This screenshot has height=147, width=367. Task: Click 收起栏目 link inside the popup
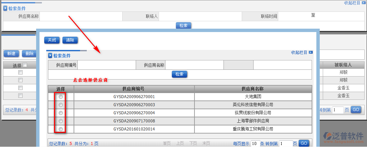click(x=299, y=53)
